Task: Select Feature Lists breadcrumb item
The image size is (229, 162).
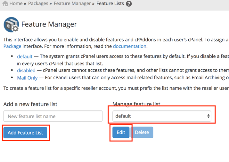Action: click(110, 4)
